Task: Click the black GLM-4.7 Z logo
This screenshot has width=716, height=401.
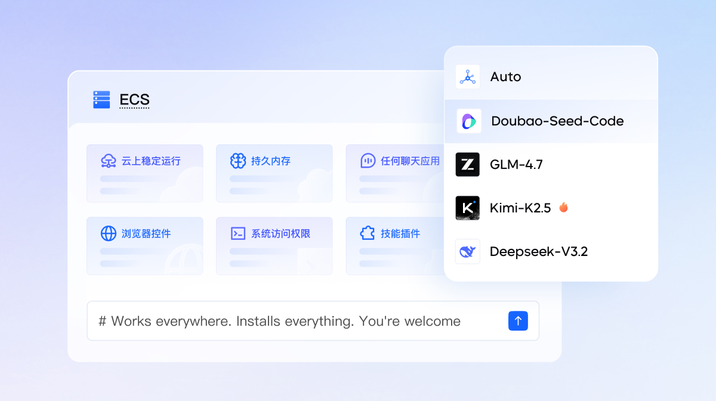Action: click(x=468, y=165)
